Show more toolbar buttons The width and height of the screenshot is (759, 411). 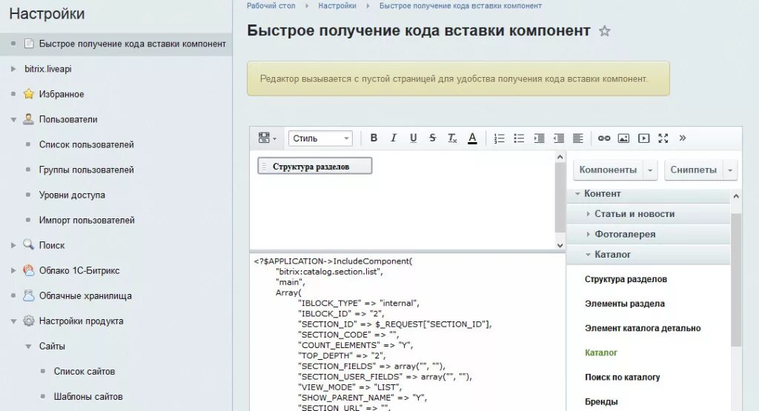coord(683,138)
